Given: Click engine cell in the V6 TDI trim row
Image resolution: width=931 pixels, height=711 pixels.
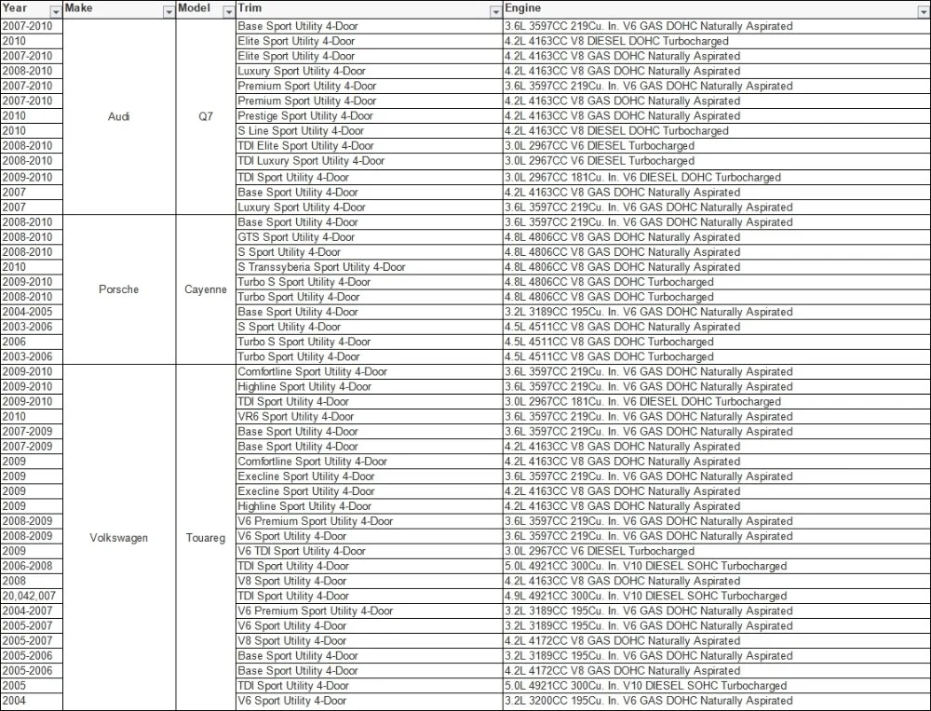Looking at the screenshot, I should click(x=717, y=551).
